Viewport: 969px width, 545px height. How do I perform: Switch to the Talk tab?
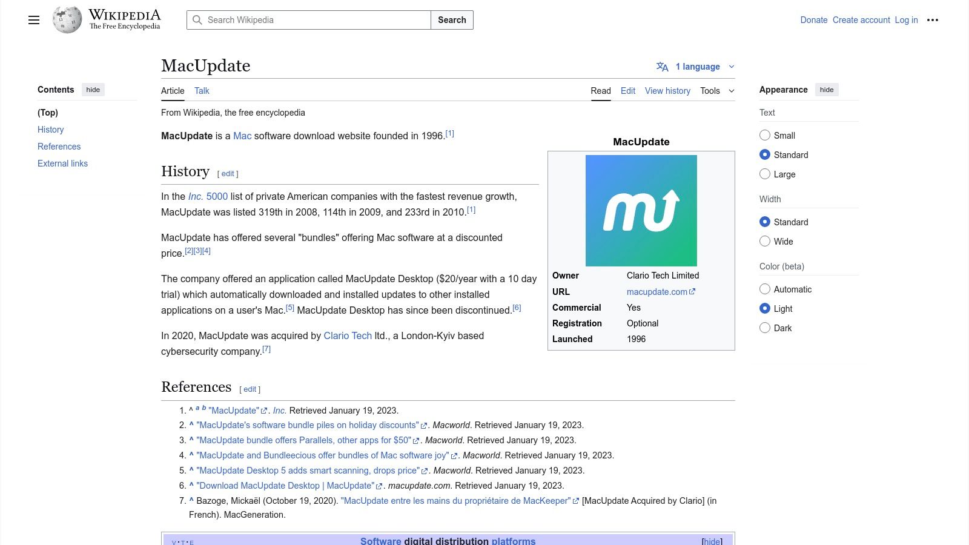coord(202,91)
